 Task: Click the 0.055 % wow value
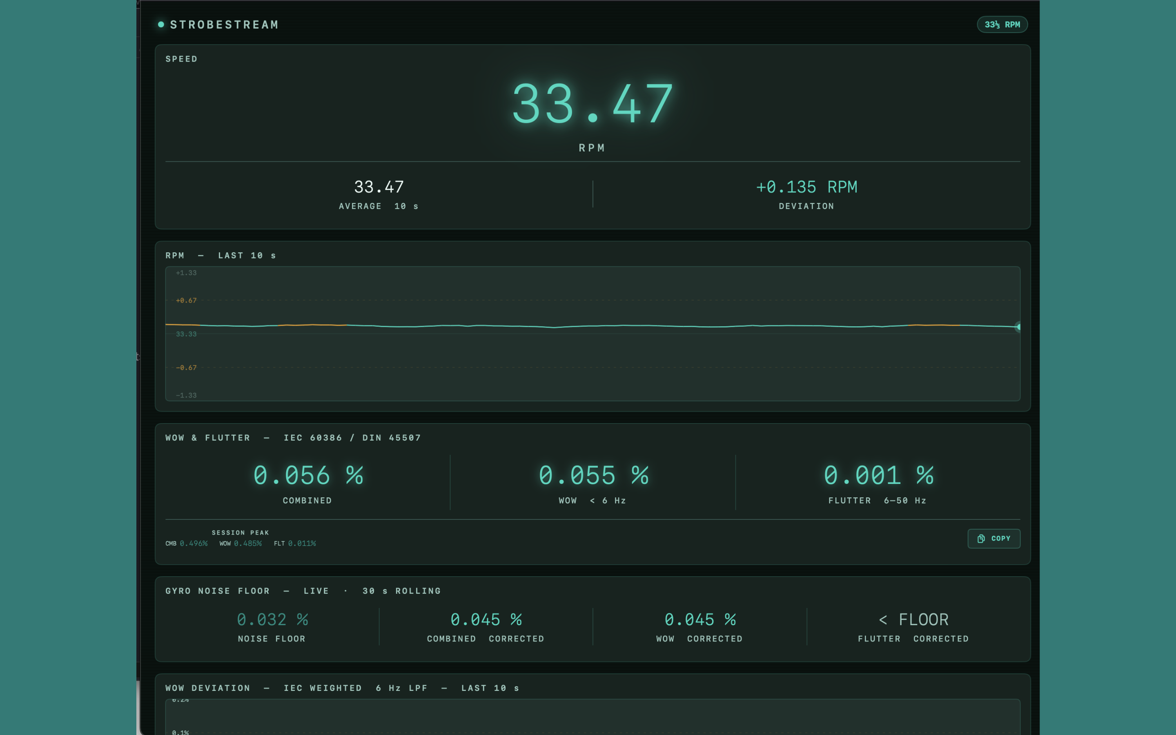593,475
